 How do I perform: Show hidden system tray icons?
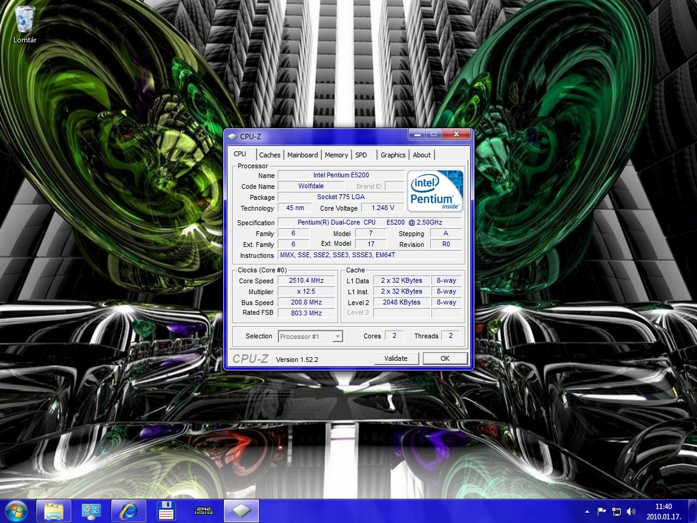(x=587, y=512)
